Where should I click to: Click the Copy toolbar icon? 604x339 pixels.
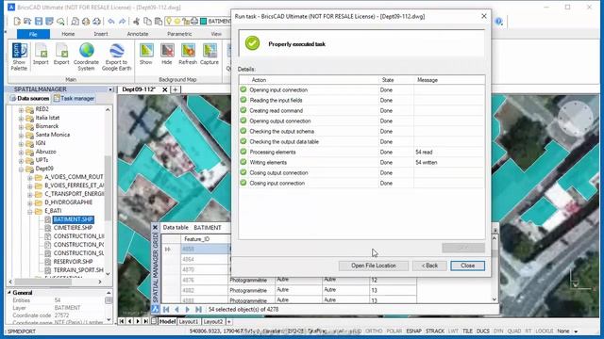click(147, 21)
